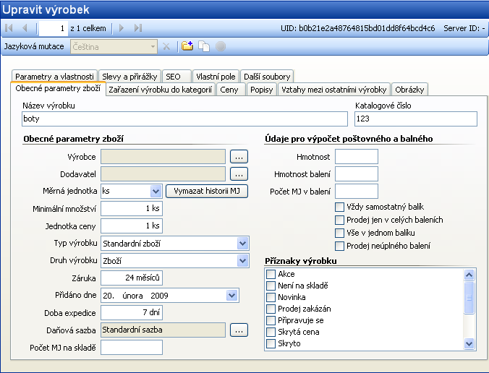
Task: Toggle the Skryto checkbox
Action: point(271,343)
